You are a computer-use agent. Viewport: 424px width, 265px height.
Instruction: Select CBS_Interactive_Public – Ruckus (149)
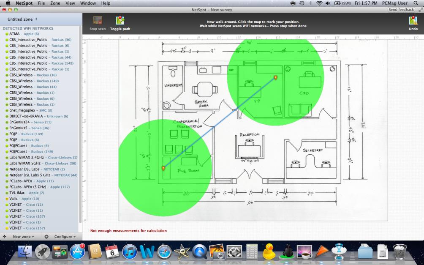pyautogui.click(x=41, y=63)
